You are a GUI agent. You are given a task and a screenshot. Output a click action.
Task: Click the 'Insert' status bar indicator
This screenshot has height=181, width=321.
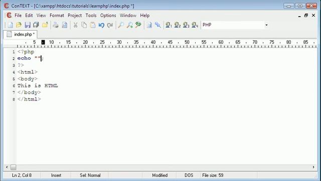tap(56, 175)
